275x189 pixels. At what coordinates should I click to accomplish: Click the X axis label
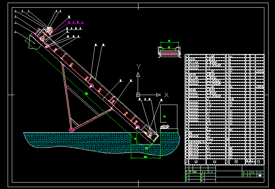point(166,95)
